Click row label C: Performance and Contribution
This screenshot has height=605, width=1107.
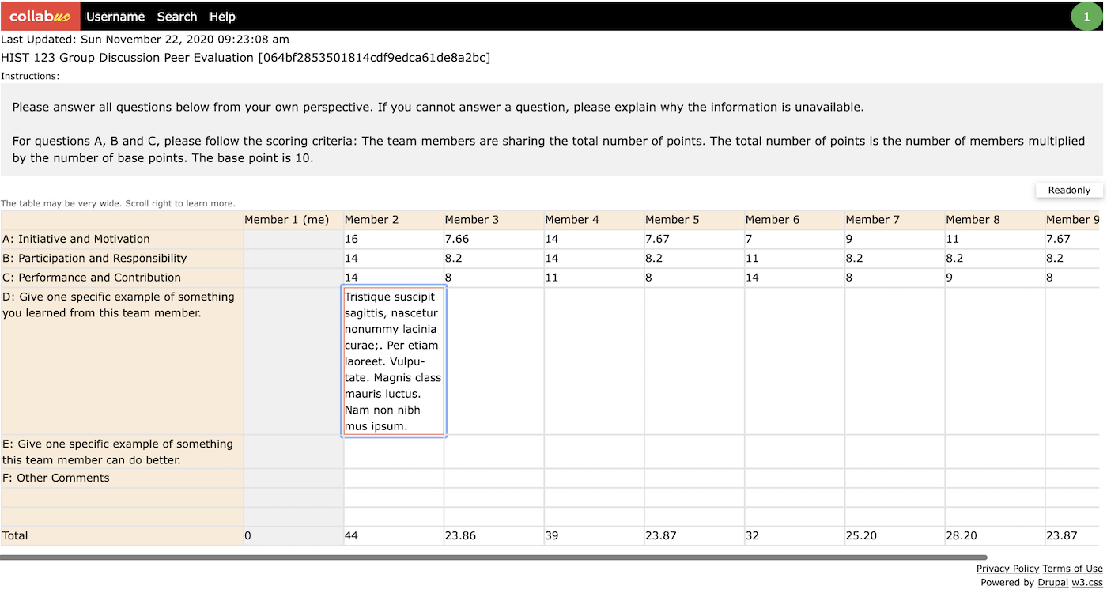pos(122,278)
